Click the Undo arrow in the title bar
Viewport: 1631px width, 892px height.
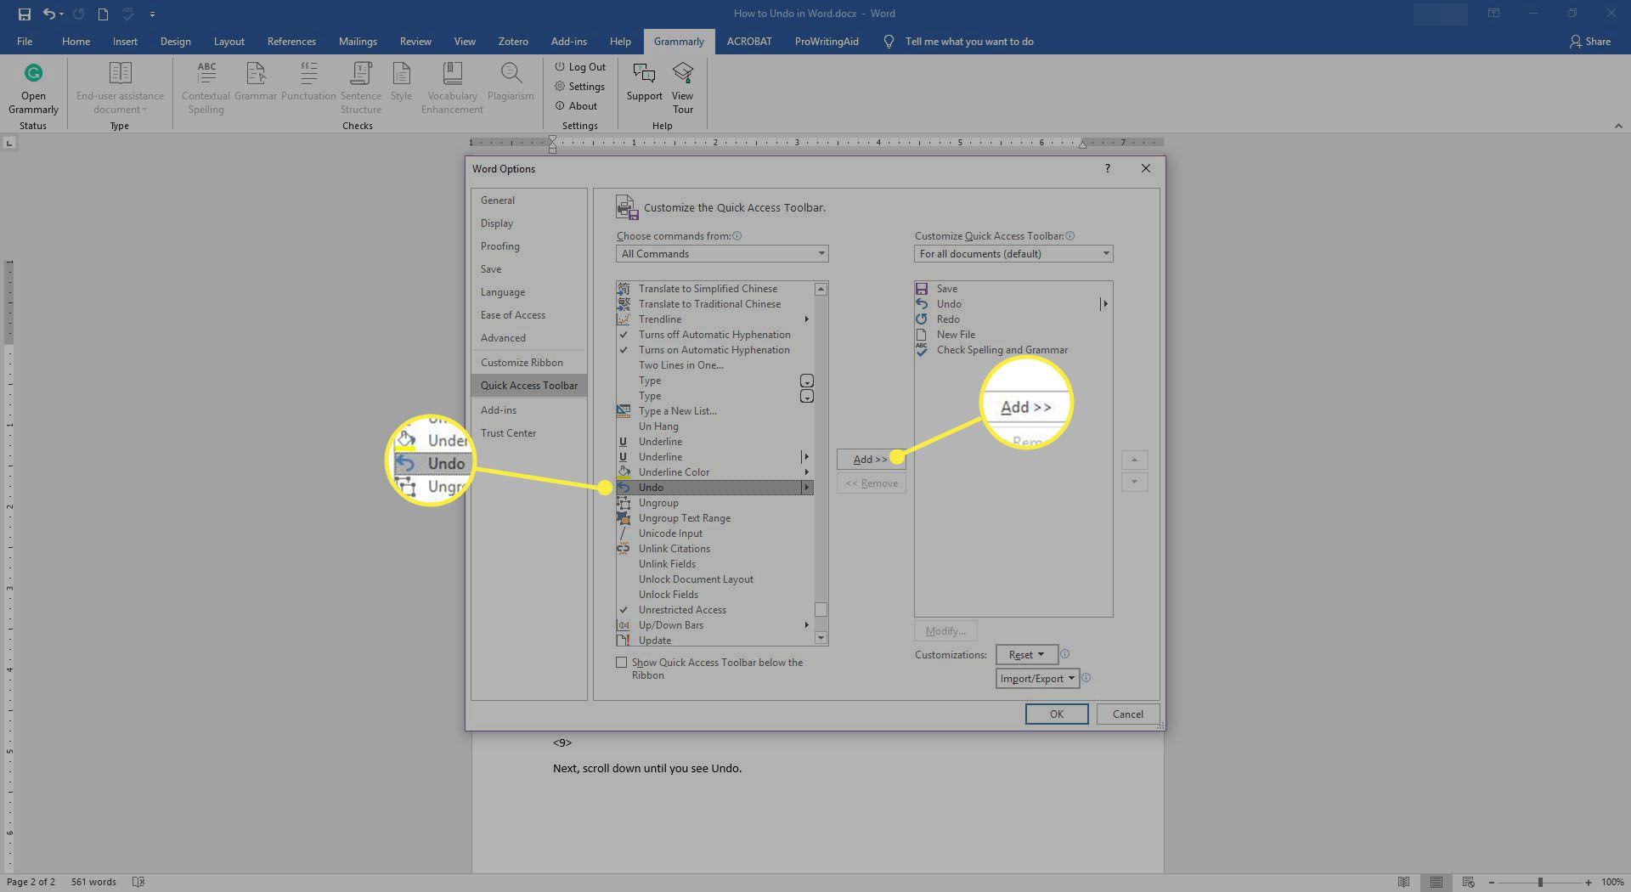point(48,14)
